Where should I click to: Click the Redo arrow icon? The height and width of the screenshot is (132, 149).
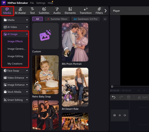tap(121, 97)
